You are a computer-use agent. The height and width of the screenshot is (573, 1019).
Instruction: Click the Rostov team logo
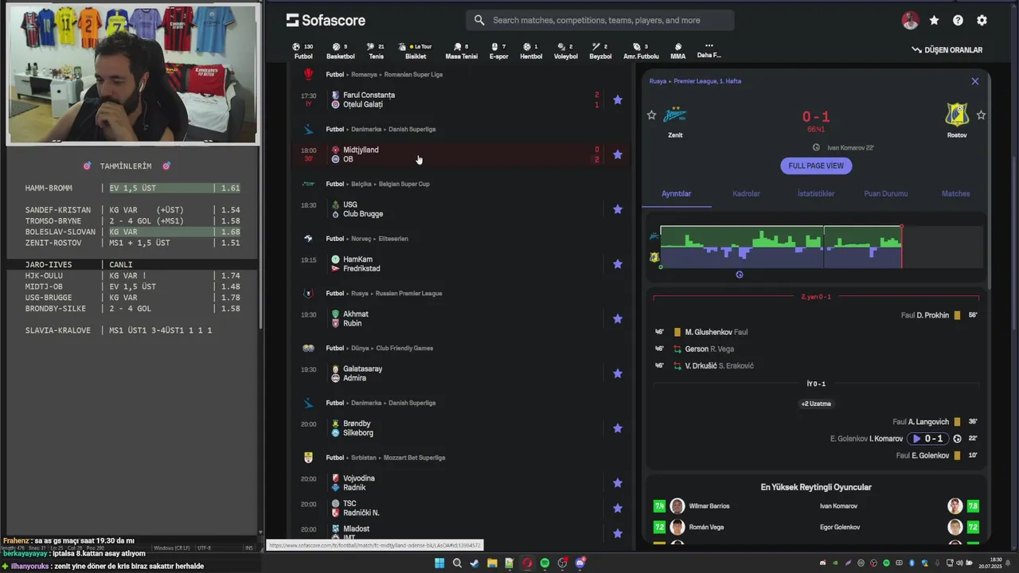click(956, 115)
